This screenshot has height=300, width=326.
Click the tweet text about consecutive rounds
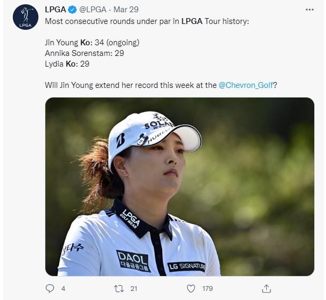point(147,21)
